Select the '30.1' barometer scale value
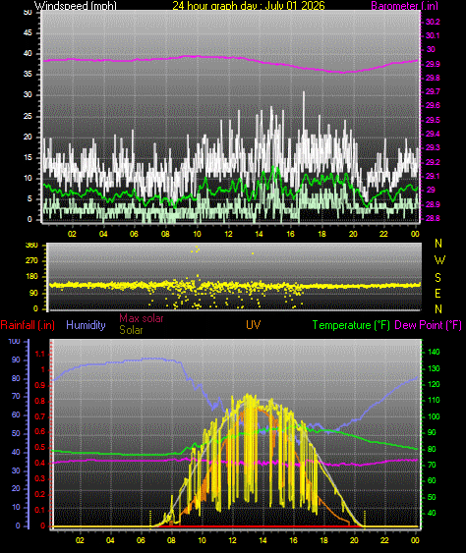 tap(433, 35)
